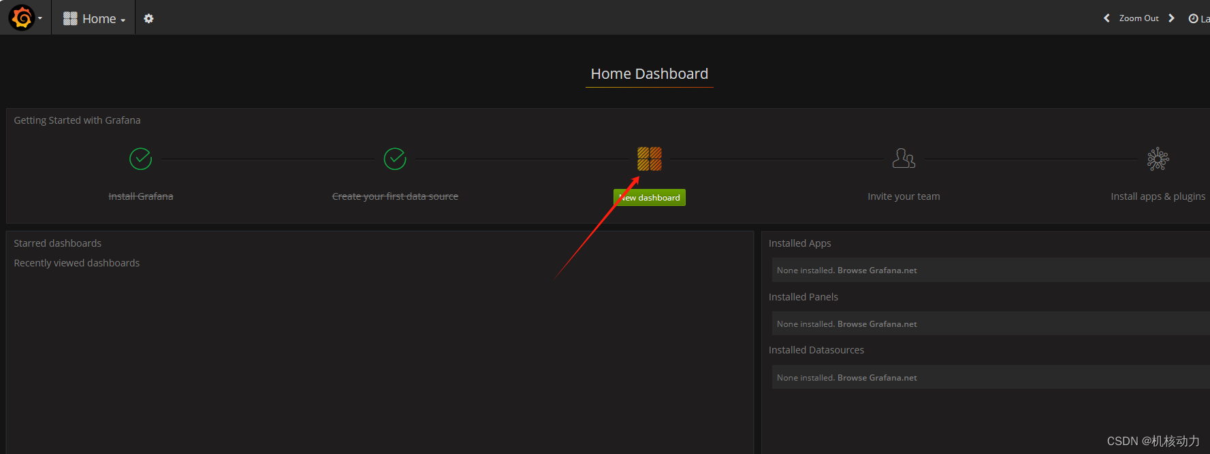
Task: Click the first data source checkmark icon
Action: (395, 158)
